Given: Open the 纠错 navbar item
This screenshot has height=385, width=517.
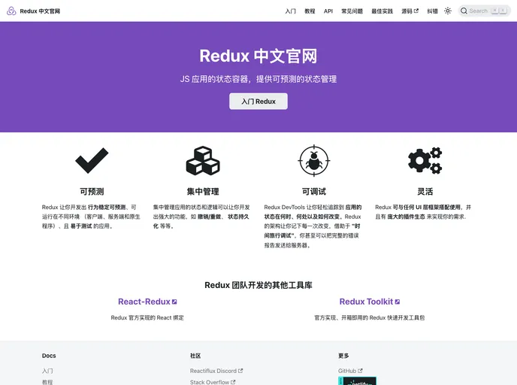Looking at the screenshot, I should coord(432,11).
